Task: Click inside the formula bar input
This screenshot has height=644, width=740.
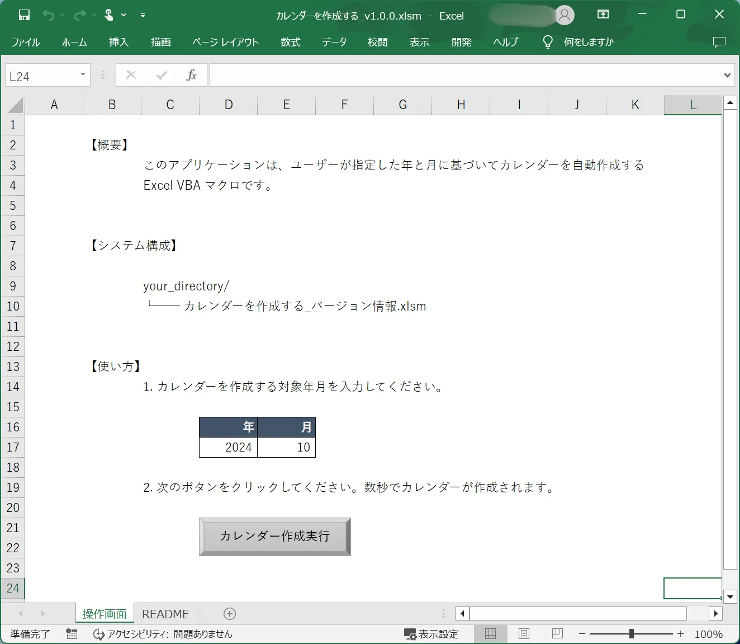Action: [x=465, y=75]
